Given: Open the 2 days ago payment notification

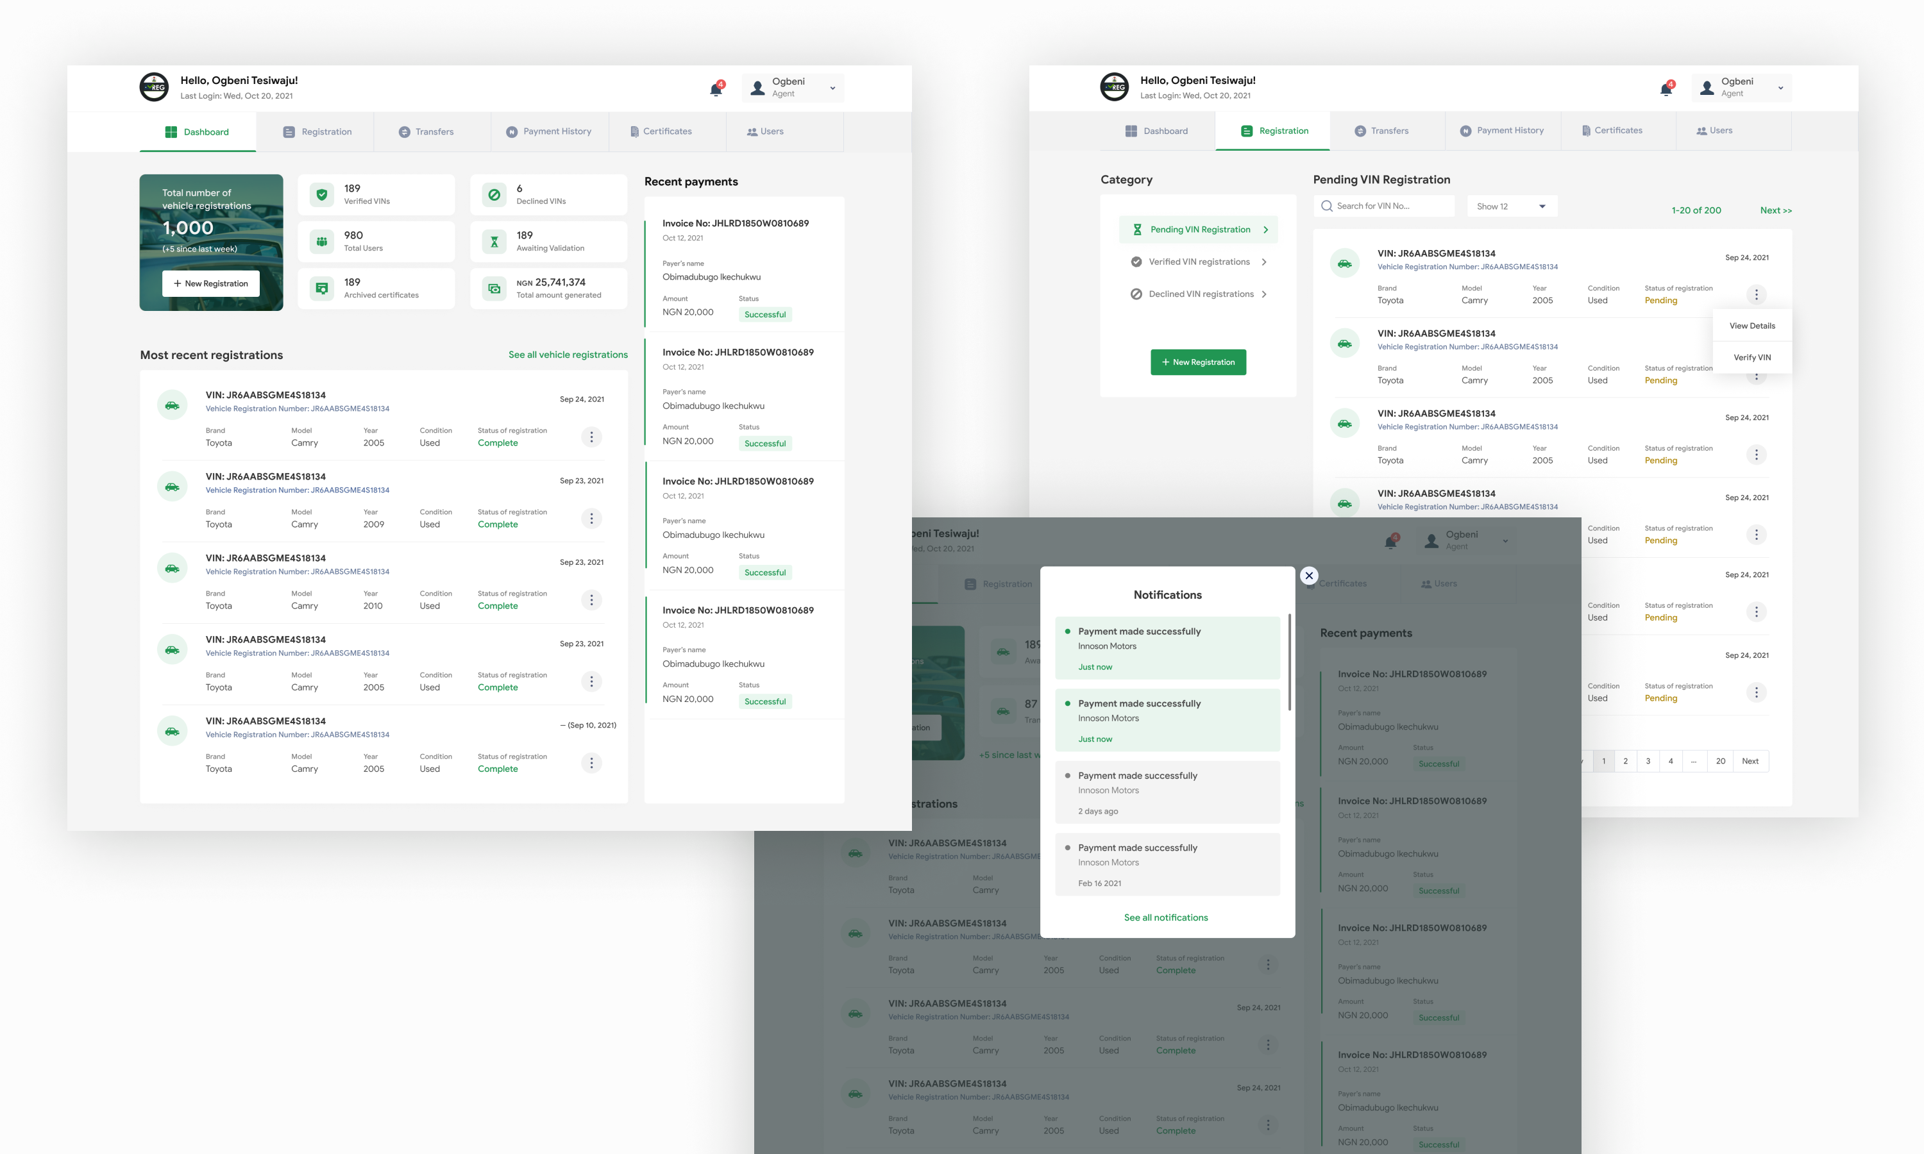Looking at the screenshot, I should [x=1167, y=792].
